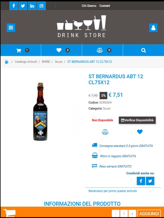Open the Twitter icon in top bar
Image resolution: width=164 pixels, height=218 pixels.
[x=23, y=6]
